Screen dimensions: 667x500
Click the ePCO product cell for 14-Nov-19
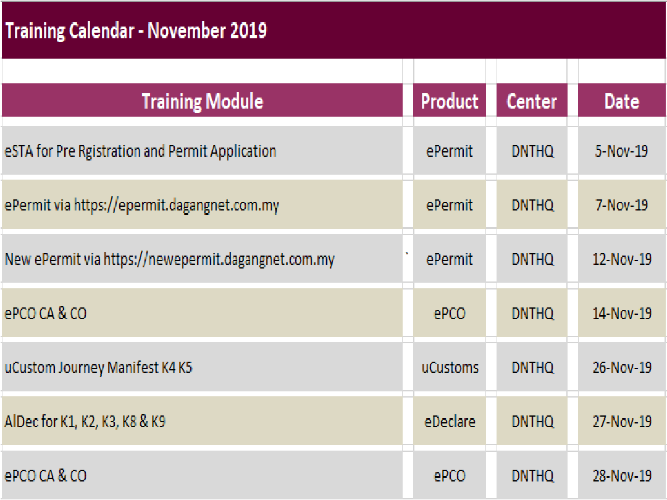point(449,313)
